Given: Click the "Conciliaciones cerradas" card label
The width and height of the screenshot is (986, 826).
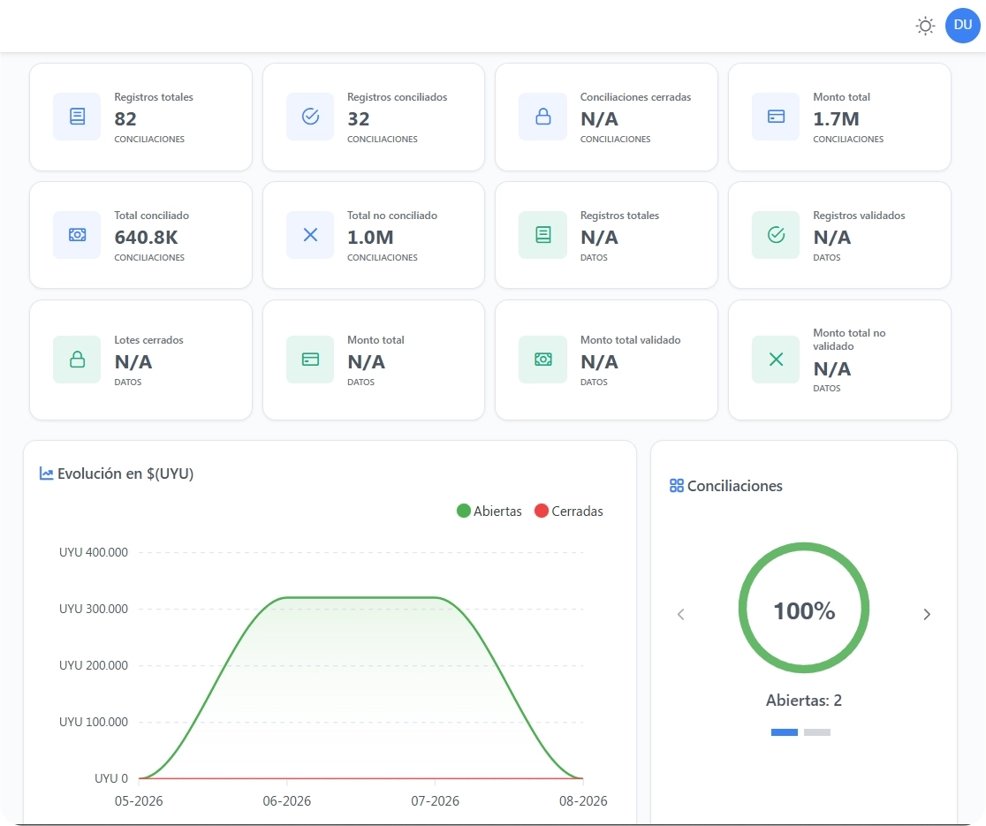Looking at the screenshot, I should 636,97.
